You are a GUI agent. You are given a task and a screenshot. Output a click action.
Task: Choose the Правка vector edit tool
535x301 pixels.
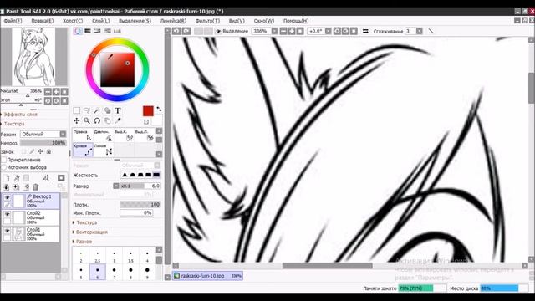[x=83, y=135]
